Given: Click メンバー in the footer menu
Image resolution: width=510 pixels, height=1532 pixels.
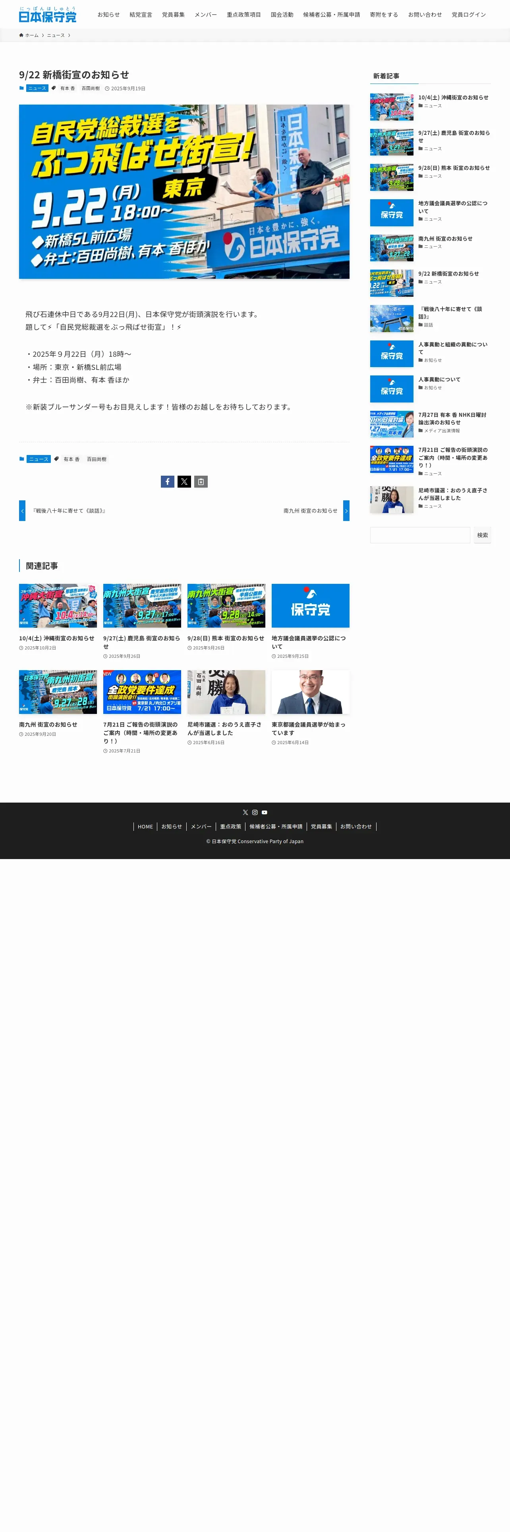Looking at the screenshot, I should (201, 827).
